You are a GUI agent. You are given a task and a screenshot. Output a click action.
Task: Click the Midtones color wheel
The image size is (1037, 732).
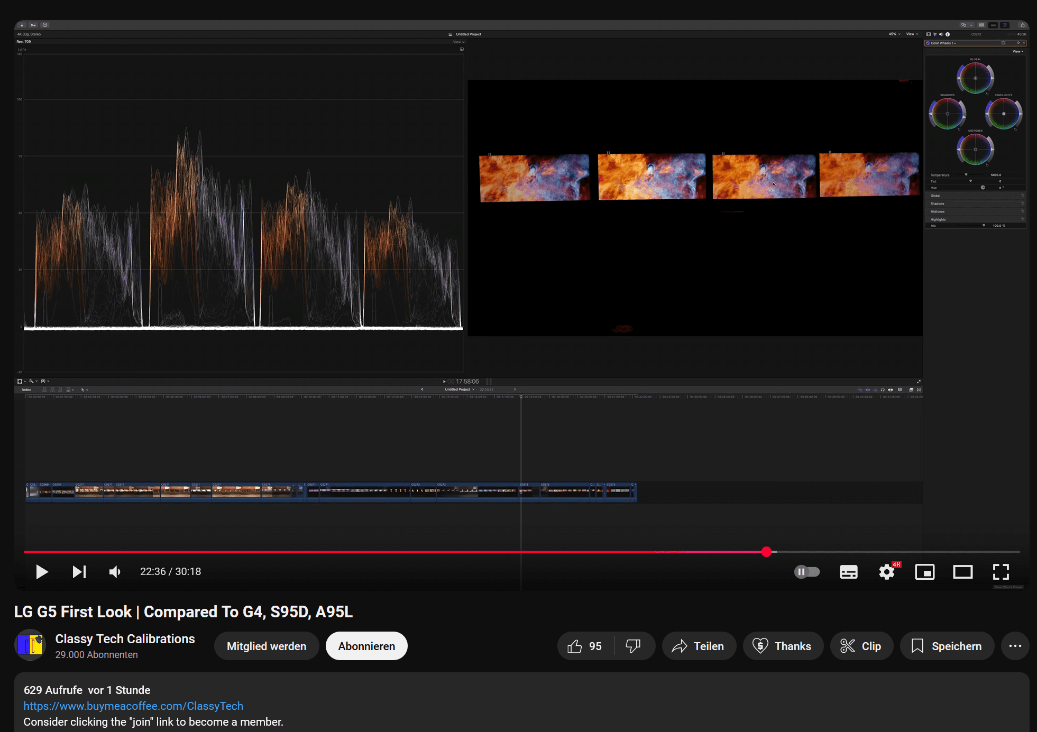pyautogui.click(x=976, y=149)
